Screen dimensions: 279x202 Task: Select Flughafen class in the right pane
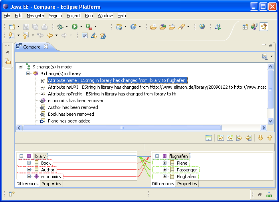(x=186, y=177)
